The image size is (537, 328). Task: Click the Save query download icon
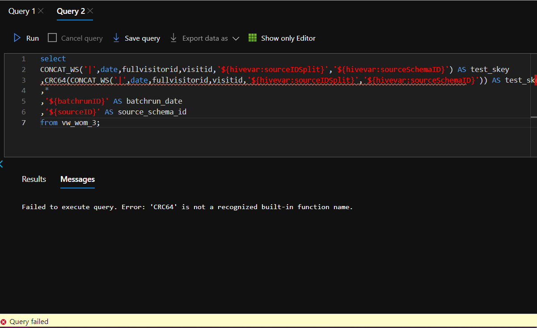(116, 38)
